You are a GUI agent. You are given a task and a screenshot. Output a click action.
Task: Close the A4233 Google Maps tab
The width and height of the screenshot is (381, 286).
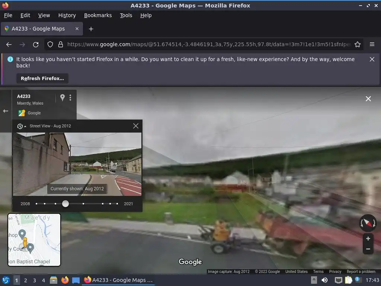[77, 29]
